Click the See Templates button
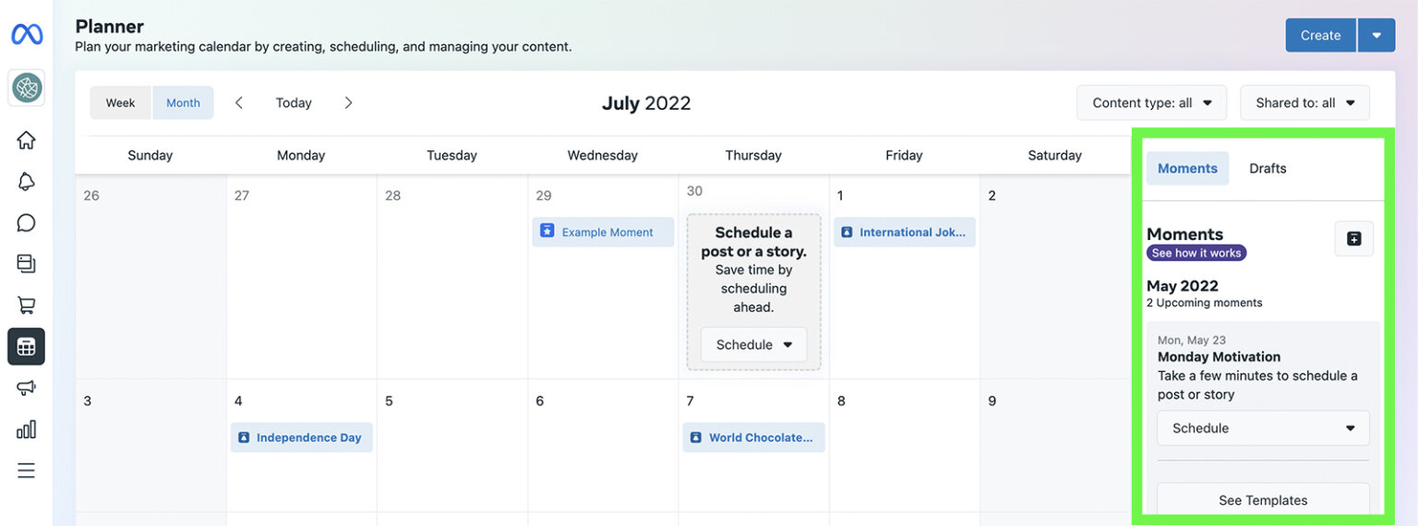 click(x=1263, y=500)
